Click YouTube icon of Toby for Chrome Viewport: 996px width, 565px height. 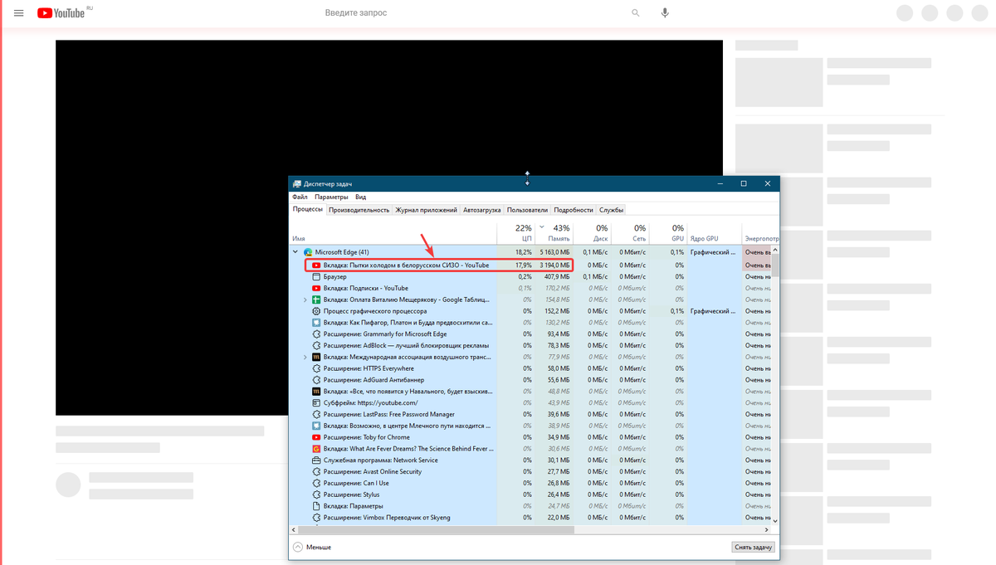tap(316, 437)
